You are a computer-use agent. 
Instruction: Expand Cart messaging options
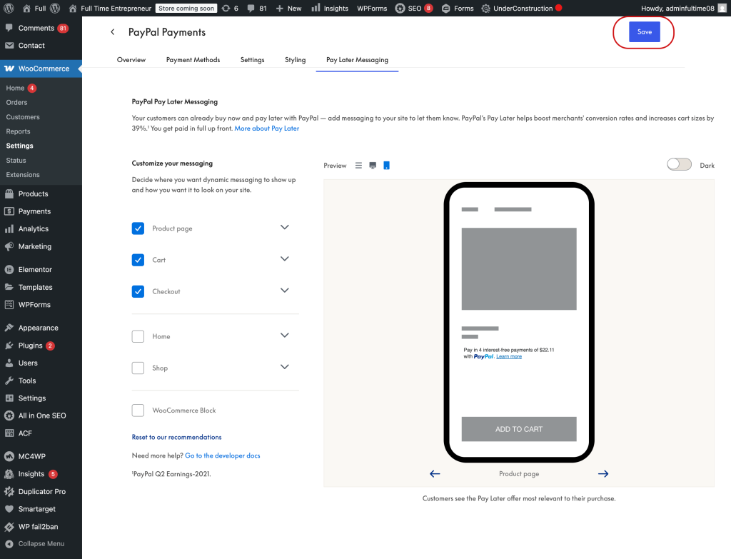(284, 258)
